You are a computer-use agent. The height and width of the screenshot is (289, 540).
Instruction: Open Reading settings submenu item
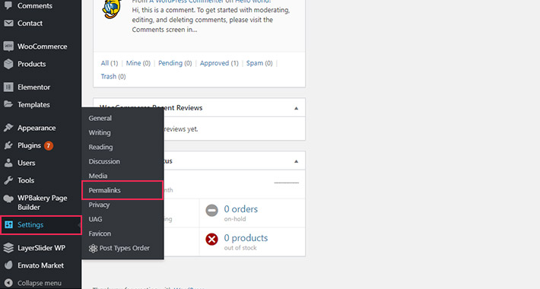point(100,147)
